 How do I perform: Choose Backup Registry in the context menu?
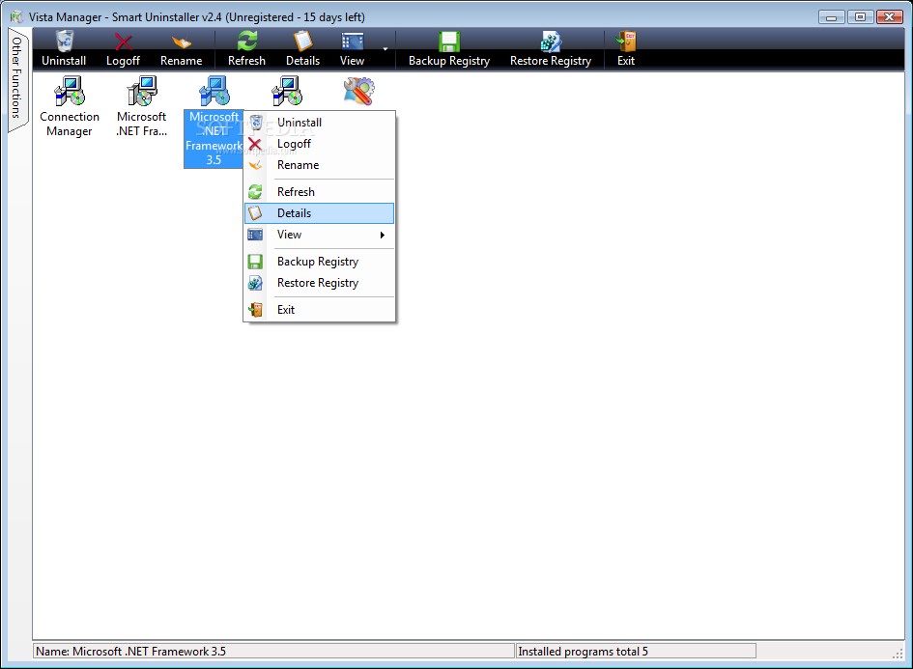[319, 262]
